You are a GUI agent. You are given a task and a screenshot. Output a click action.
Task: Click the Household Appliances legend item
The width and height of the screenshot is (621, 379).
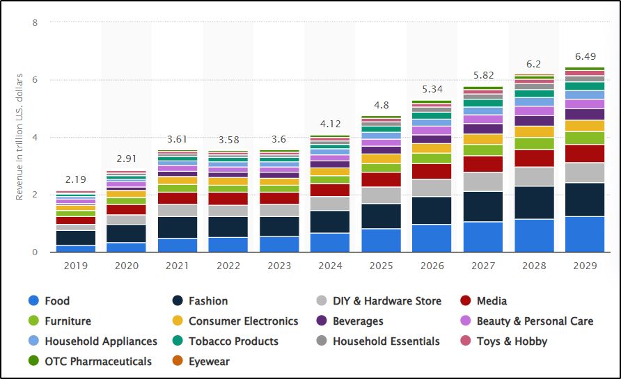(100, 341)
